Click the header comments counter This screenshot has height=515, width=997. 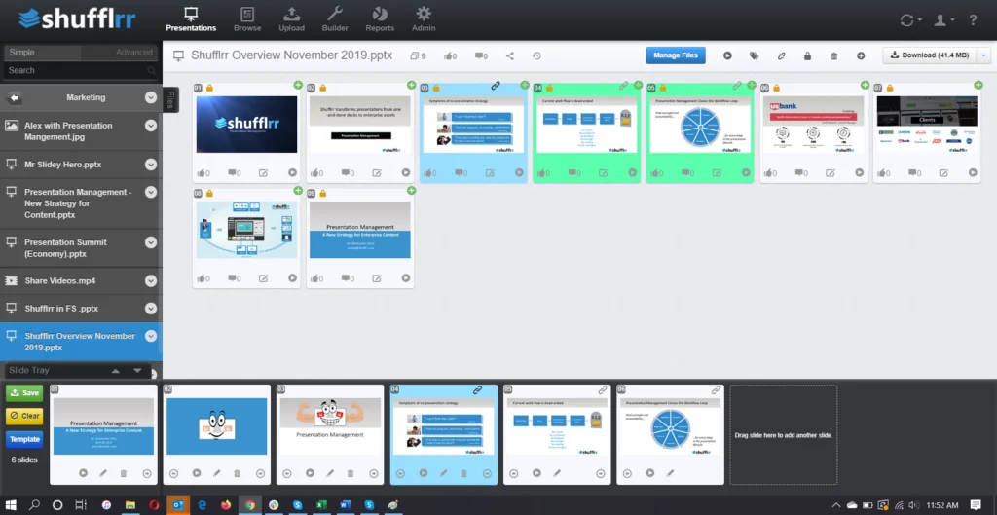pyautogui.click(x=481, y=55)
